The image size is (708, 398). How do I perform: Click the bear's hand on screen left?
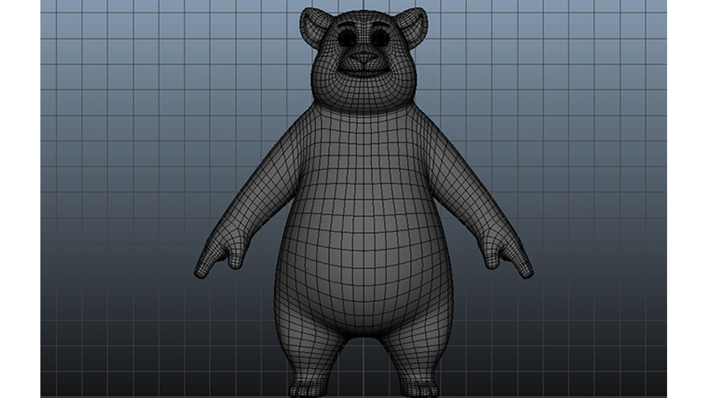(221, 254)
